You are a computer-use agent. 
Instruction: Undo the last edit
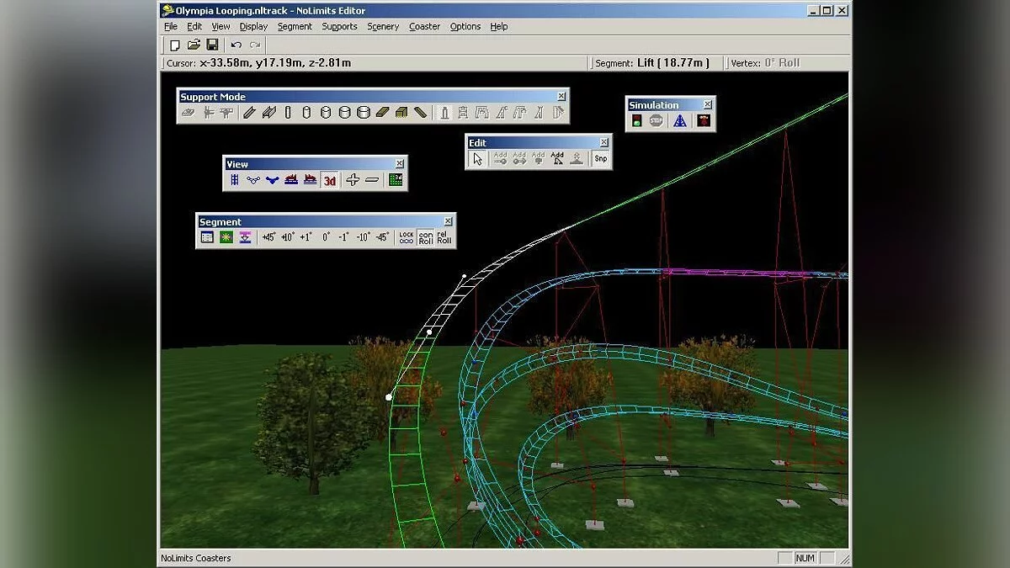(236, 45)
